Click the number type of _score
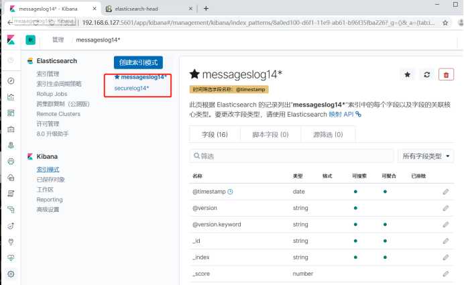The height and width of the screenshot is (285, 464). point(302,274)
